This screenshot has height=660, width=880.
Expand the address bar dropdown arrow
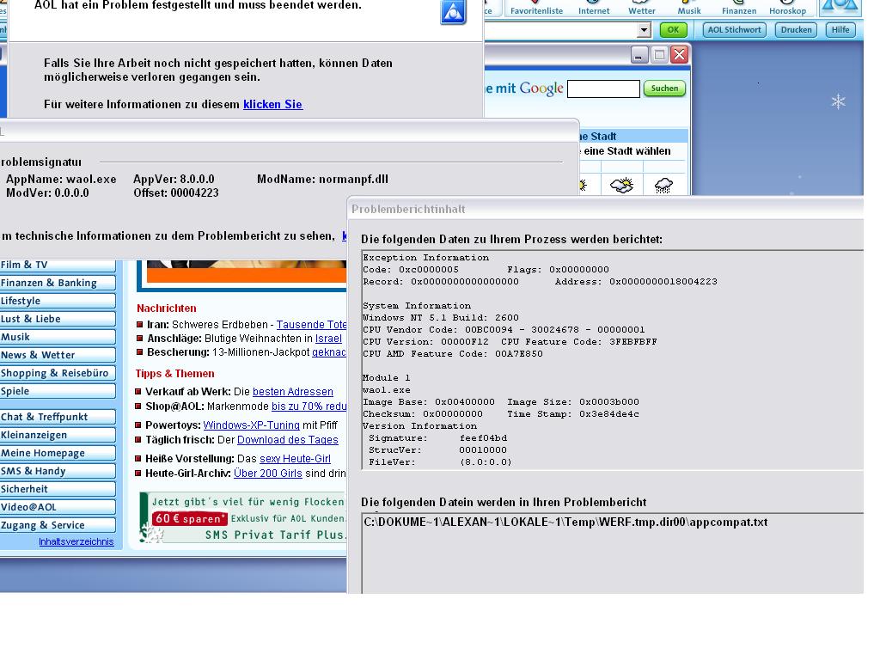(x=644, y=30)
